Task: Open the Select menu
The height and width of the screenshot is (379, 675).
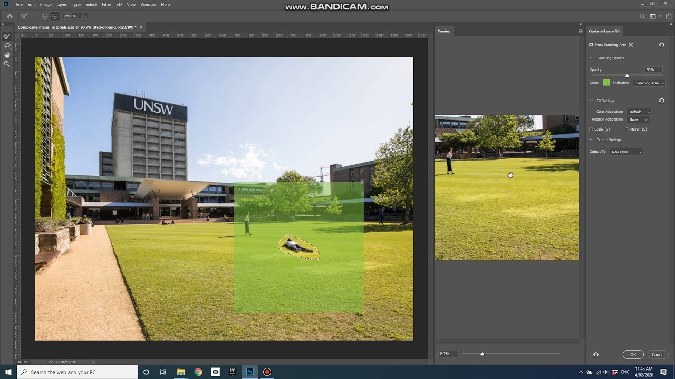Action: click(x=91, y=4)
